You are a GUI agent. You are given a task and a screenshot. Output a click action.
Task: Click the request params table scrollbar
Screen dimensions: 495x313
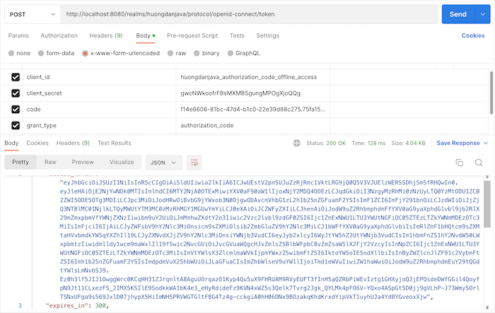coord(491,93)
